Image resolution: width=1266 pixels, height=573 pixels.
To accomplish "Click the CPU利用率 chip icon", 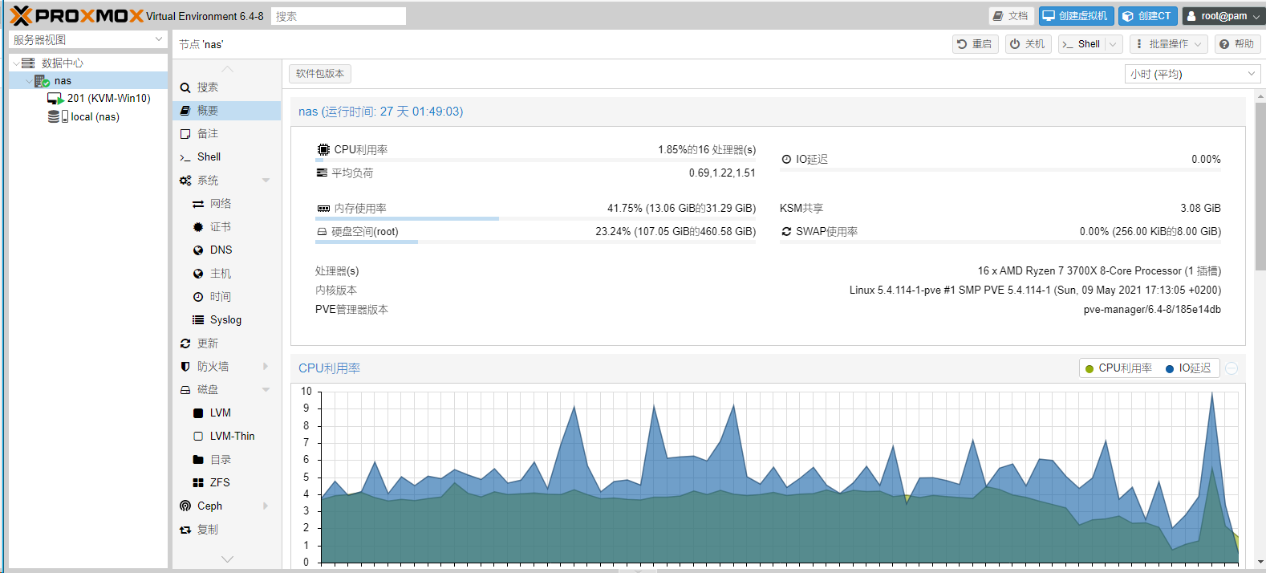I will tap(323, 150).
